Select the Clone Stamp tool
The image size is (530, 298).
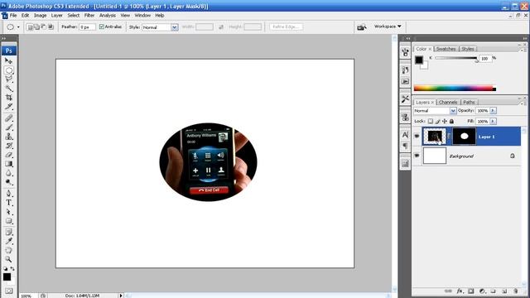click(9, 137)
